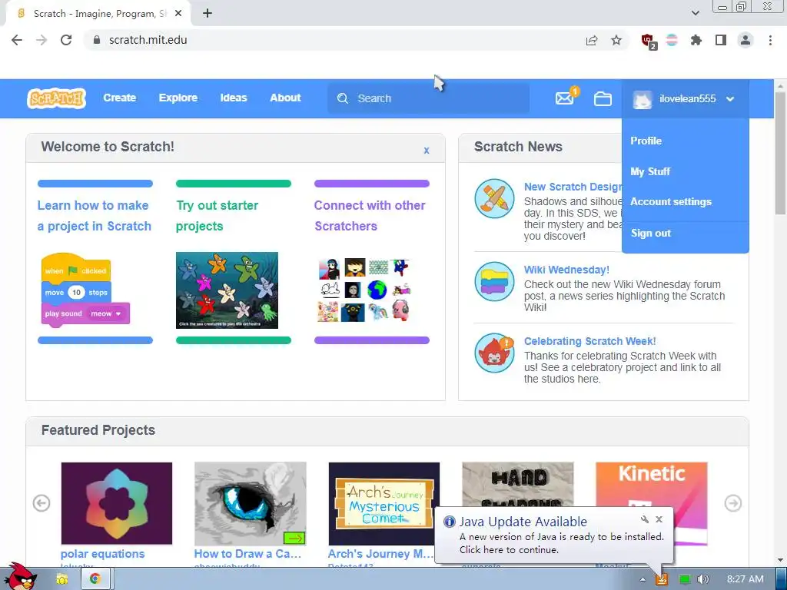The height and width of the screenshot is (590, 787).
Task: Select Profile from account menu
Action: (x=646, y=141)
